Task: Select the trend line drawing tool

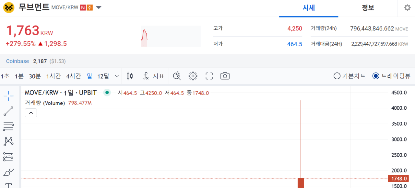Action: point(8,111)
